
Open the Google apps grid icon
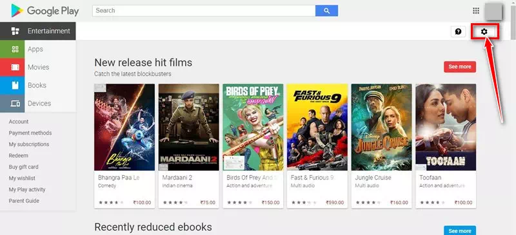click(476, 11)
